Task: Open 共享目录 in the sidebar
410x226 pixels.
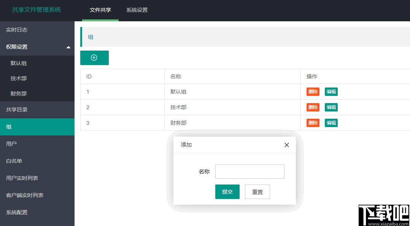Action: click(x=37, y=110)
